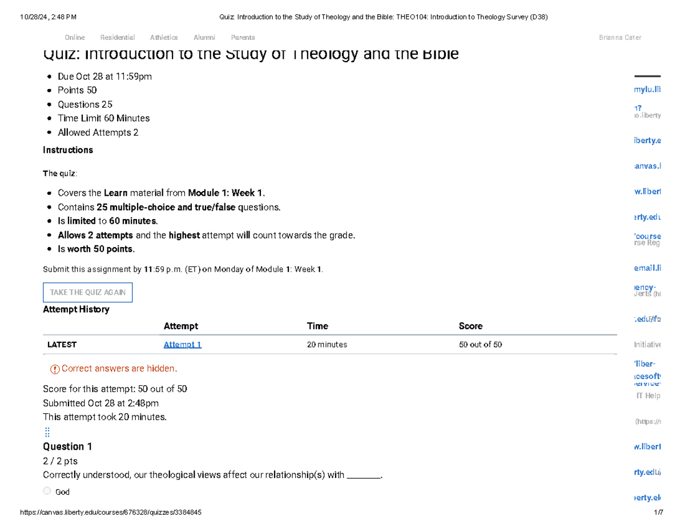This screenshot has width=685, height=529.
Task: Click the canvas link in the right sidebar
Action: 648,167
